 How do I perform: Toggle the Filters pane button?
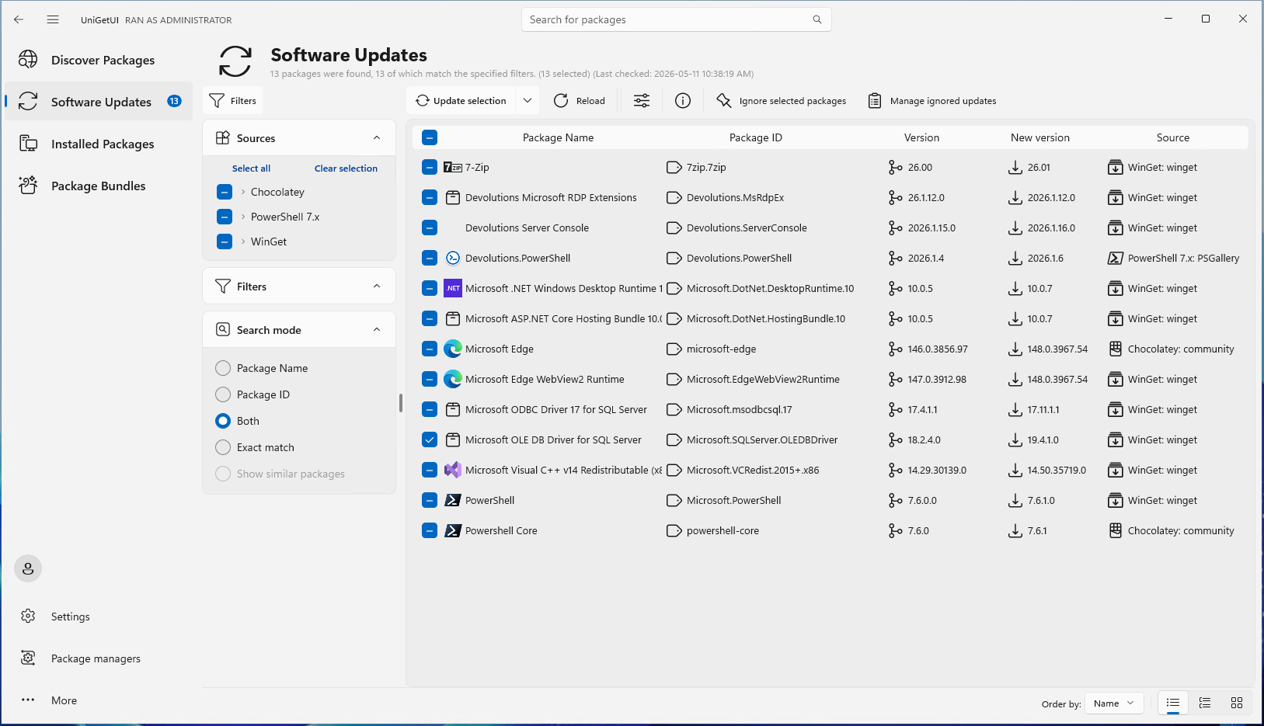point(233,101)
